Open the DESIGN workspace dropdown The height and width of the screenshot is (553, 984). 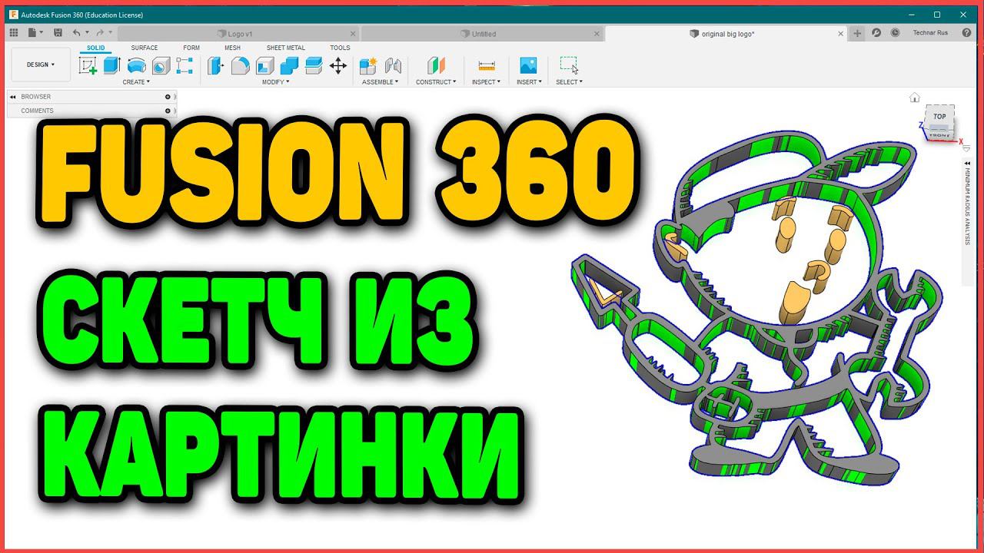point(41,65)
